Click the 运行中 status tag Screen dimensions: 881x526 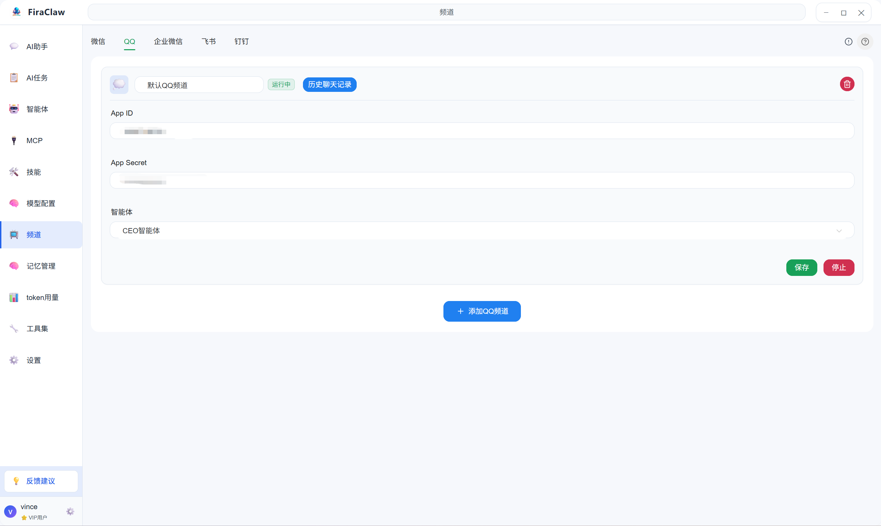point(281,84)
